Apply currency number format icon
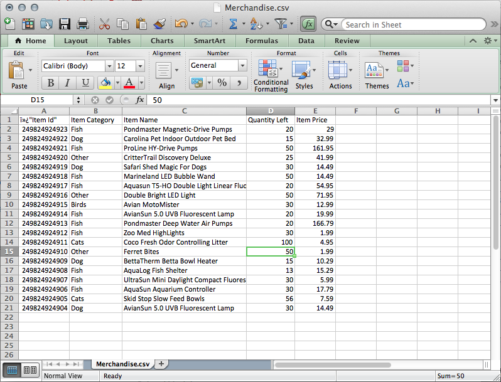Viewport: 501px width, 382px height. pos(198,83)
